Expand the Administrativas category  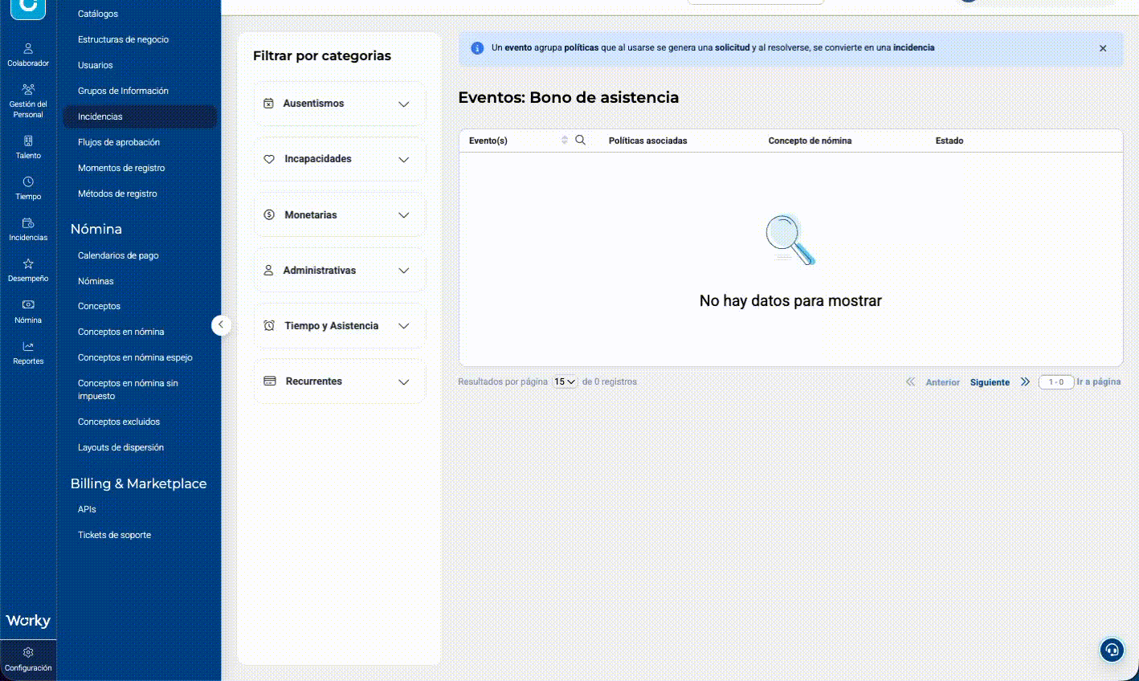pos(340,271)
